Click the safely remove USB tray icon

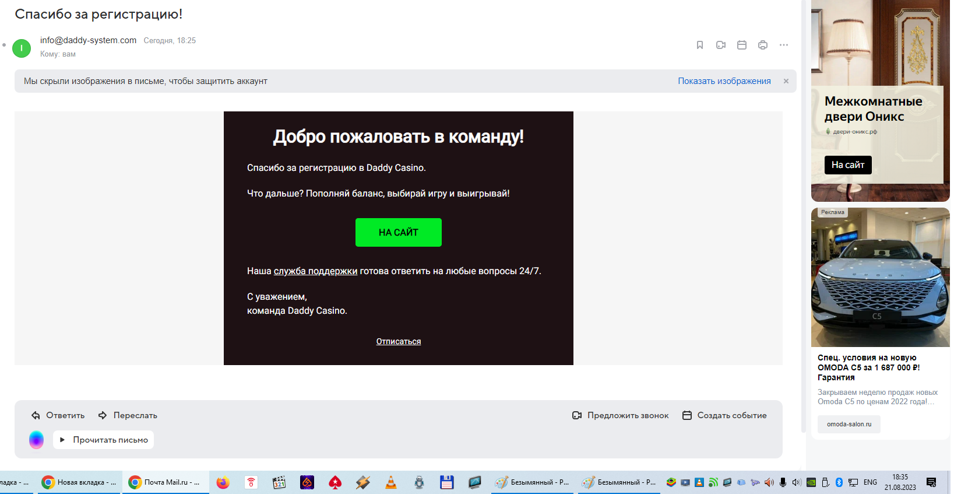point(825,482)
